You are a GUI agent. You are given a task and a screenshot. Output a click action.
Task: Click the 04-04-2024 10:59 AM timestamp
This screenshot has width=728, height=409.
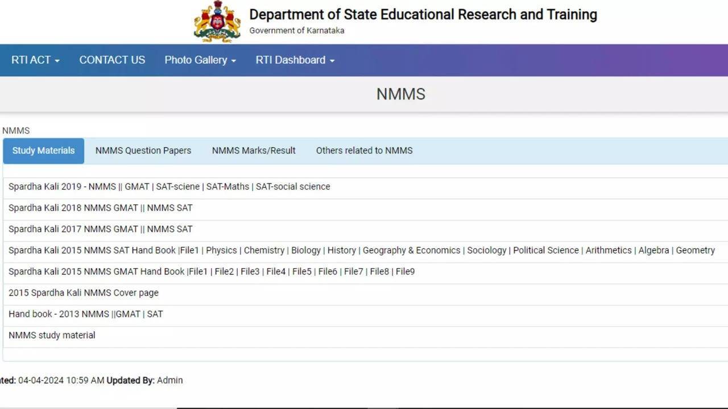pyautogui.click(x=61, y=381)
